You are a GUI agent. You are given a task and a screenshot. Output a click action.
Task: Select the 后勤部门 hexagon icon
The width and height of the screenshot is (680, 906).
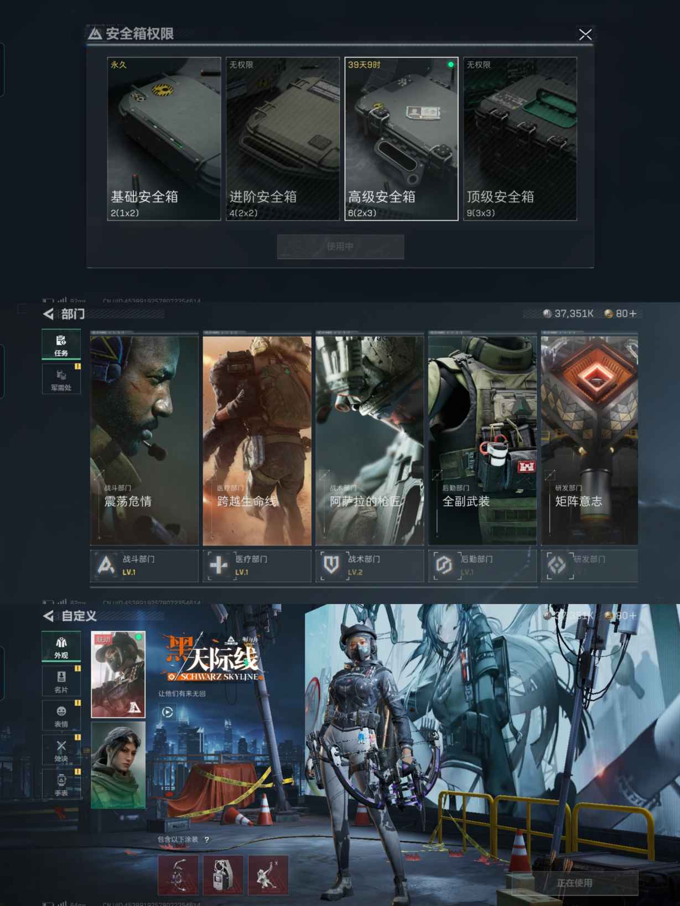[443, 565]
